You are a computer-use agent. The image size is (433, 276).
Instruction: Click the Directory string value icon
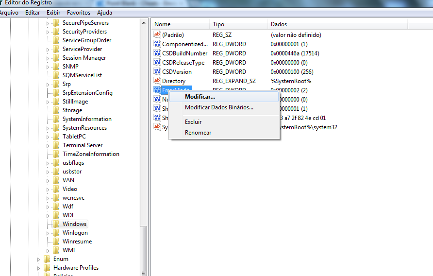pyautogui.click(x=157, y=81)
